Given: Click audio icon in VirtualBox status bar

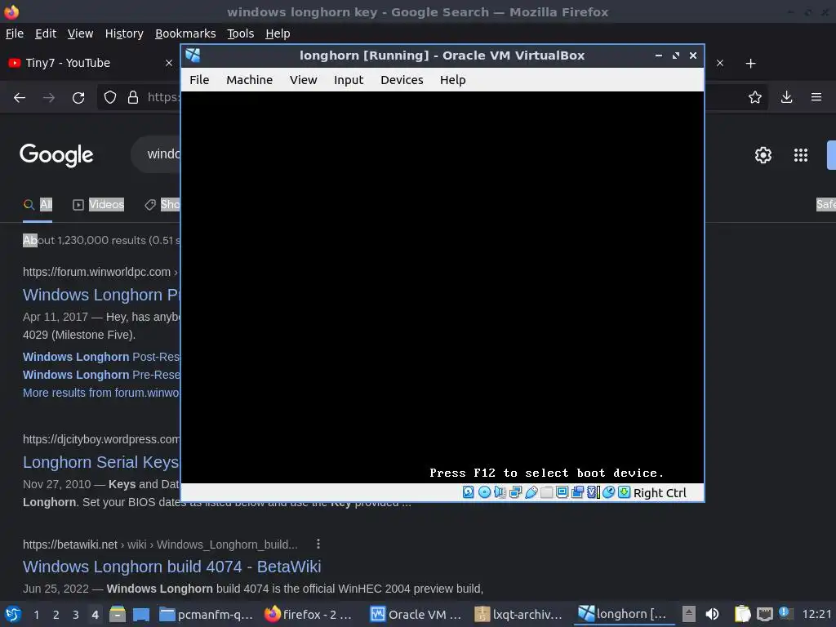Looking at the screenshot, I should (500, 492).
